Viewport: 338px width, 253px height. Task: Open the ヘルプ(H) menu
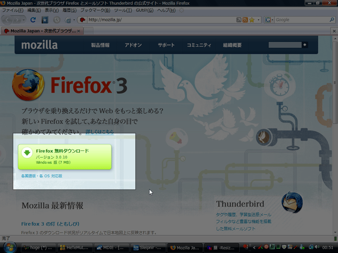tap(166, 10)
